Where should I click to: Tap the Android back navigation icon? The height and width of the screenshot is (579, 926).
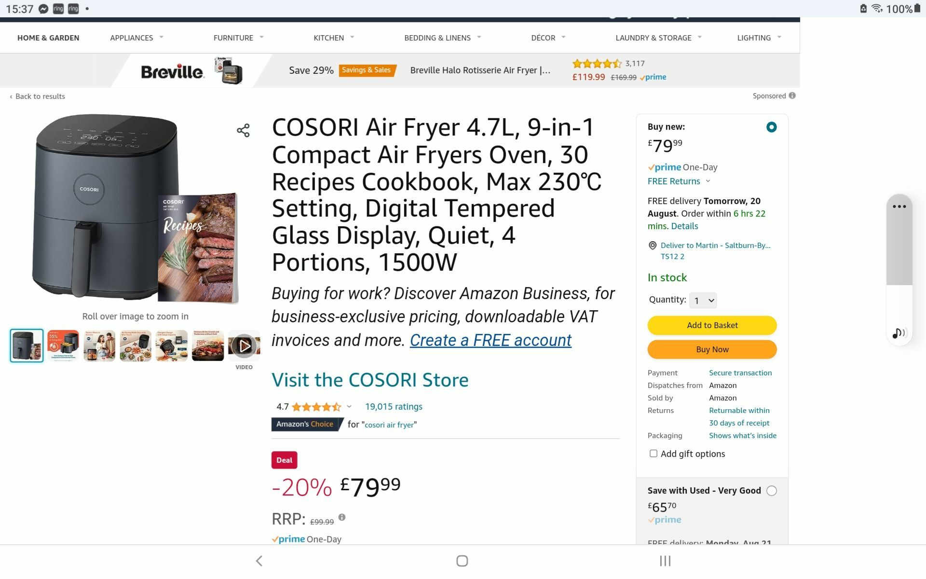coord(259,561)
